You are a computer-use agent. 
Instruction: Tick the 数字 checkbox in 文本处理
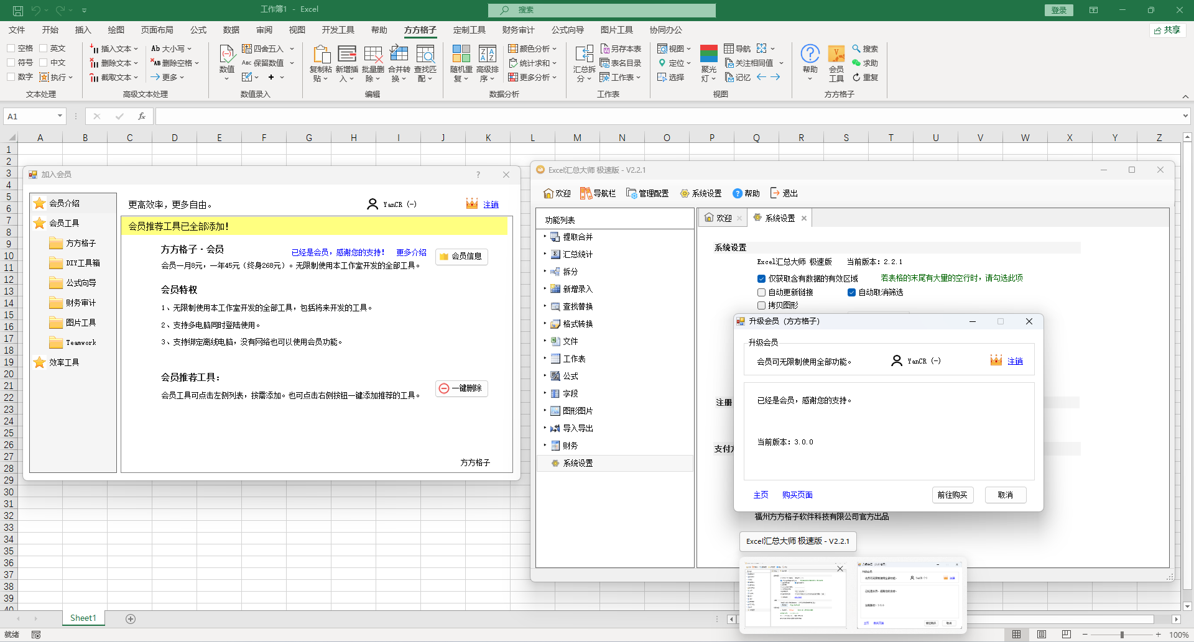point(11,77)
